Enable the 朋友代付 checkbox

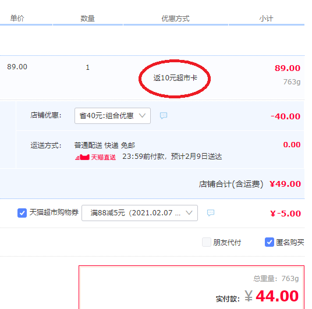pos(206,242)
